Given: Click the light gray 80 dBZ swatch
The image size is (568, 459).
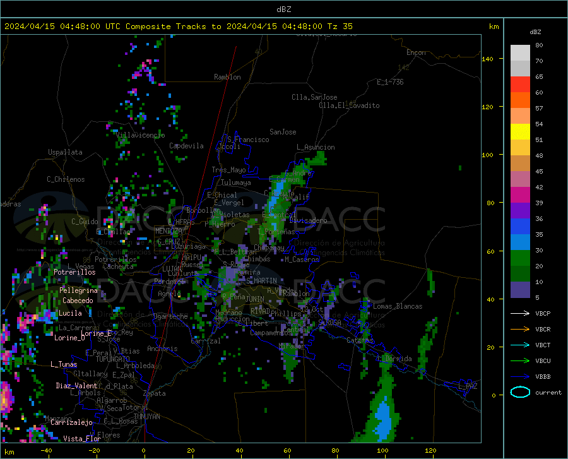Looking at the screenshot, I should [x=520, y=52].
